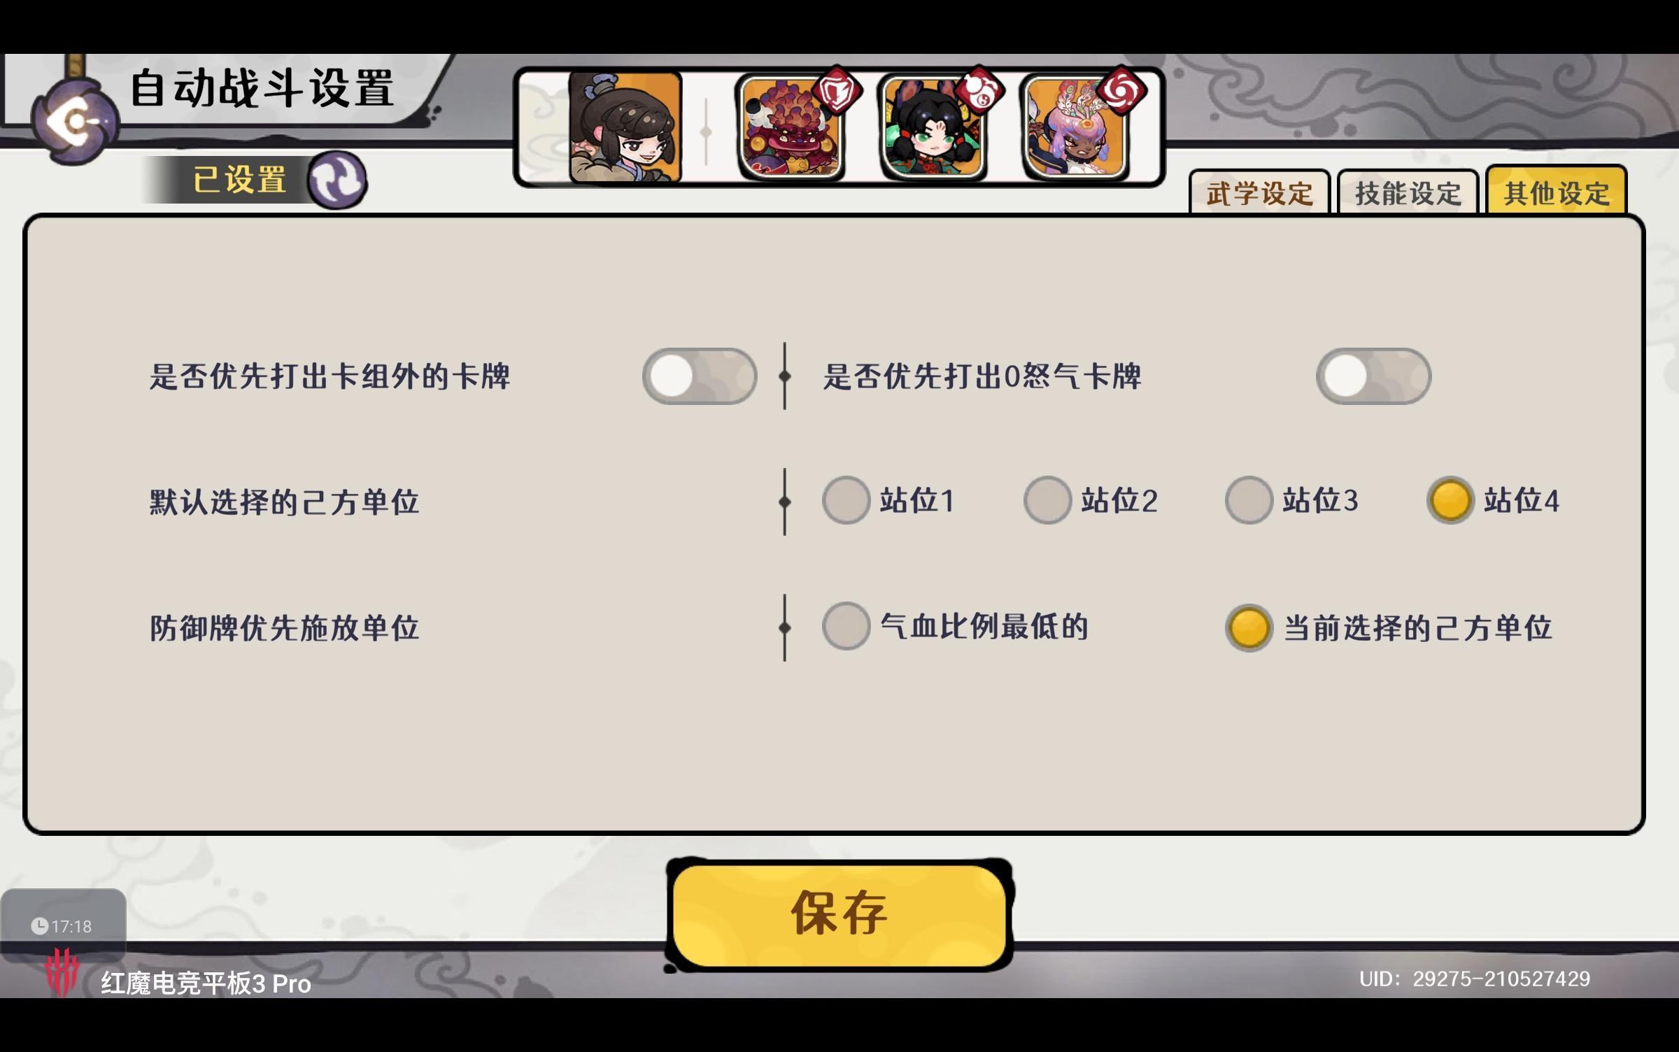Choose 气血比例最低的 option
Screen dimensions: 1679x1052
coord(956,626)
